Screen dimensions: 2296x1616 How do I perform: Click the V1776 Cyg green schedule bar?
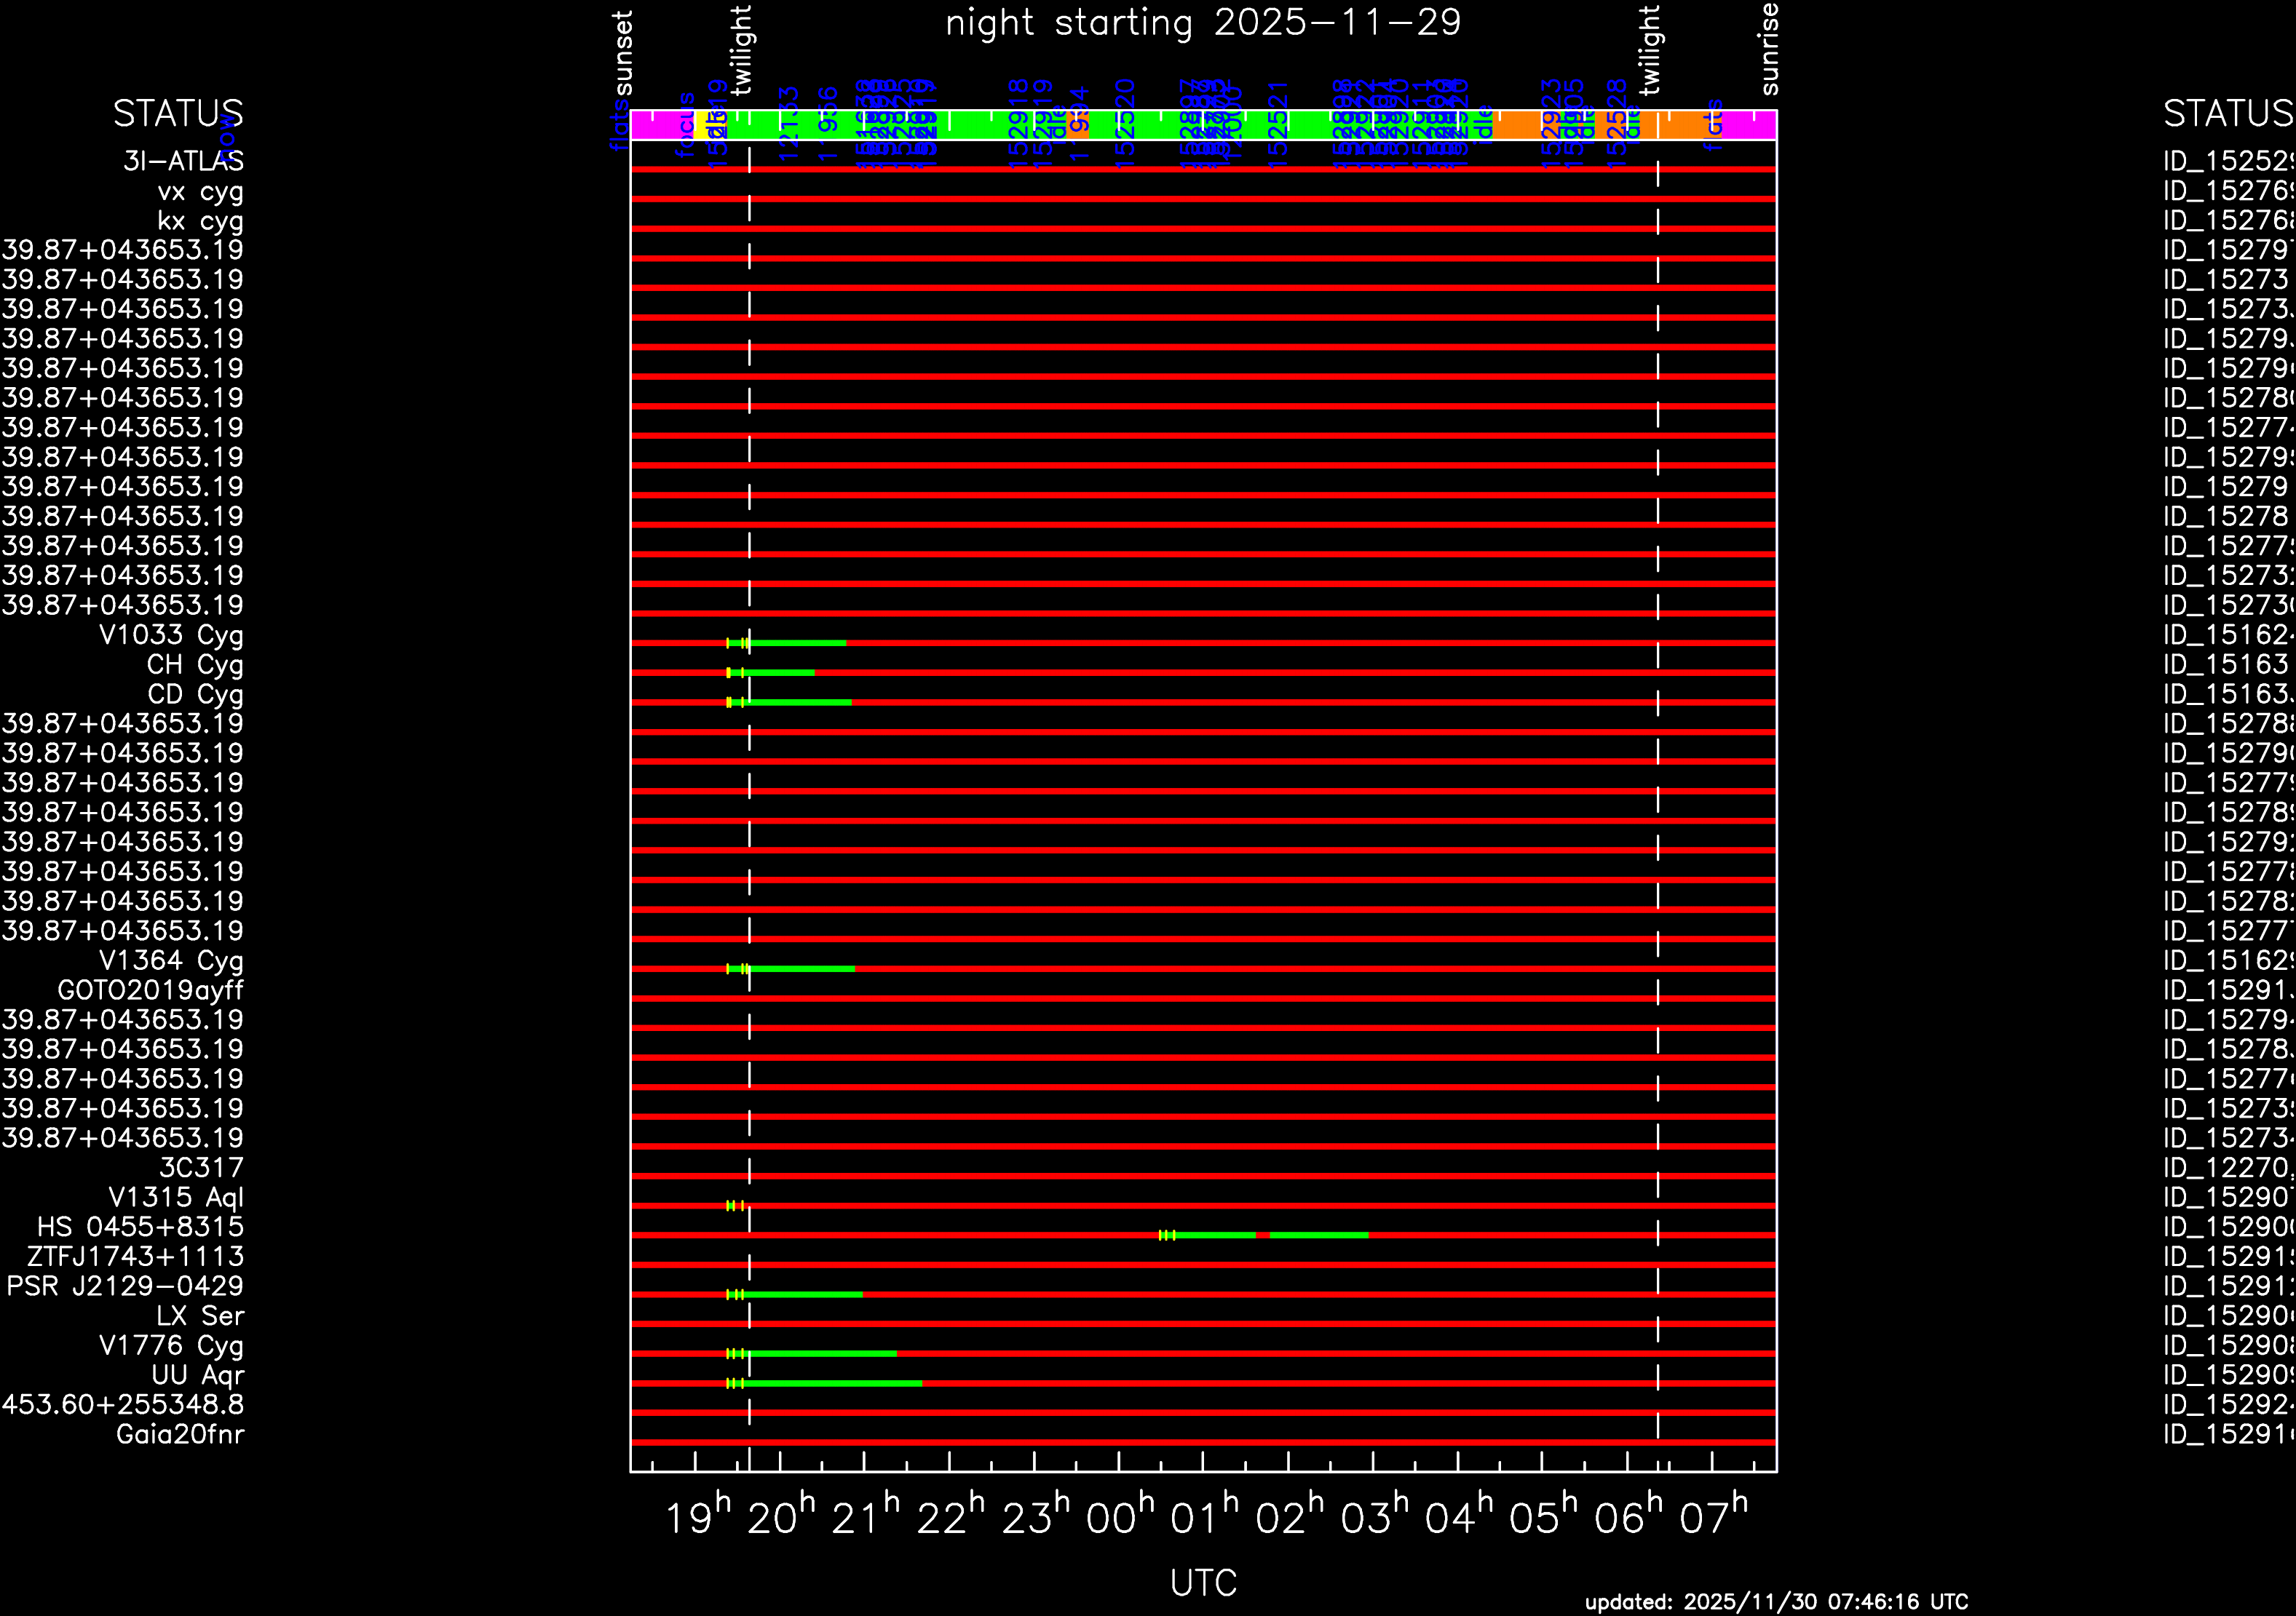coord(820,1353)
